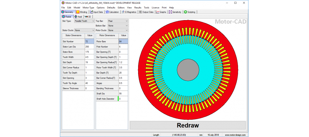Expand the Stator Ducts dropdown

(85, 30)
